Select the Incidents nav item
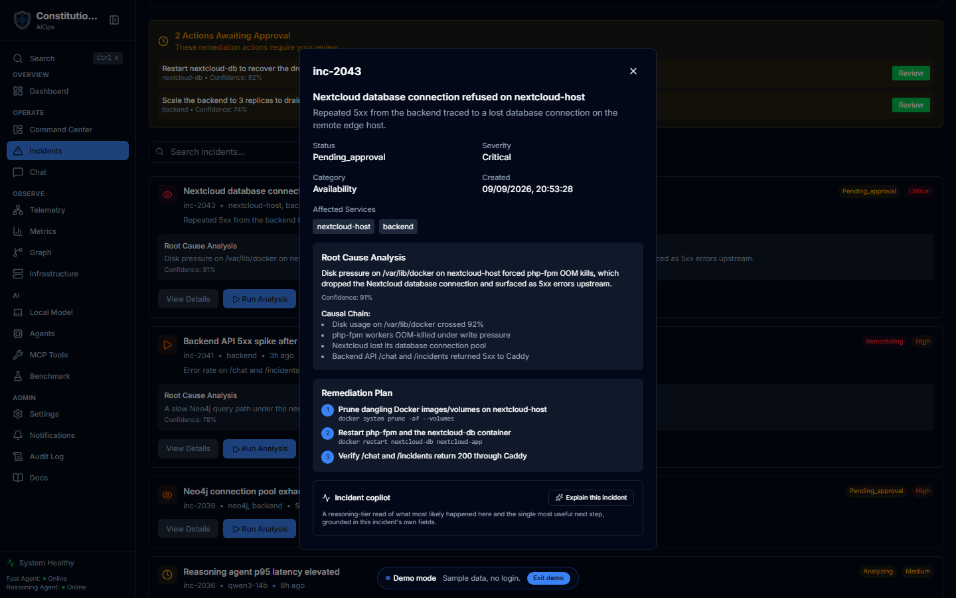This screenshot has width=956, height=598. click(x=68, y=151)
